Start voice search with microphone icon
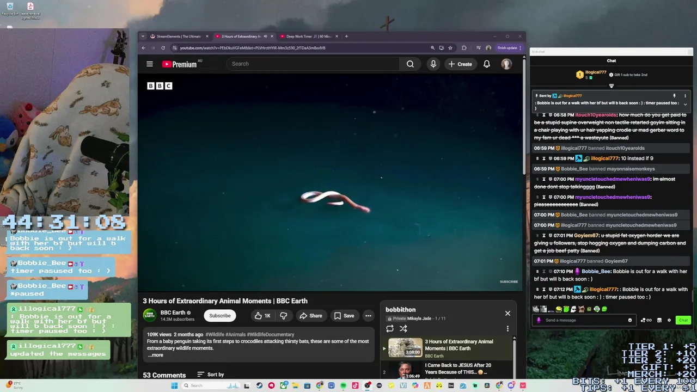The height and width of the screenshot is (392, 697). [433, 64]
